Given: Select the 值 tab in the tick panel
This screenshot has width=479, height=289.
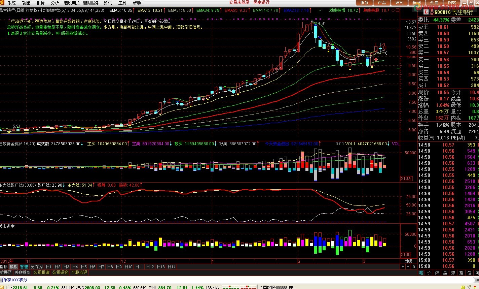Looking at the screenshot, I should pos(470,273).
